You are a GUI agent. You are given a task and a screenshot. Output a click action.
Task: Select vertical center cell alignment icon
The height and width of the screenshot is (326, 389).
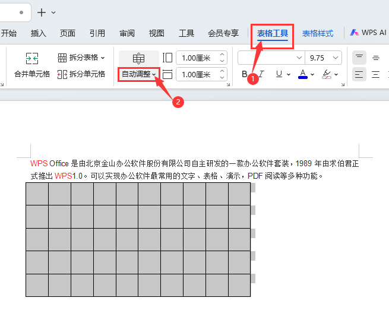click(375, 58)
